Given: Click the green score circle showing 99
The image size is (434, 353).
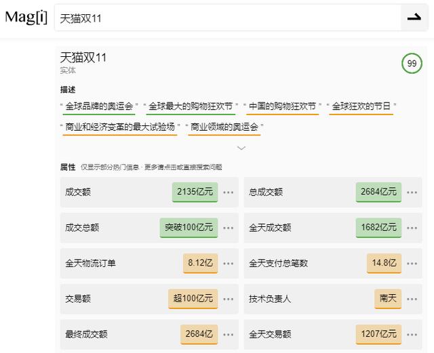Looking at the screenshot, I should coord(412,64).
